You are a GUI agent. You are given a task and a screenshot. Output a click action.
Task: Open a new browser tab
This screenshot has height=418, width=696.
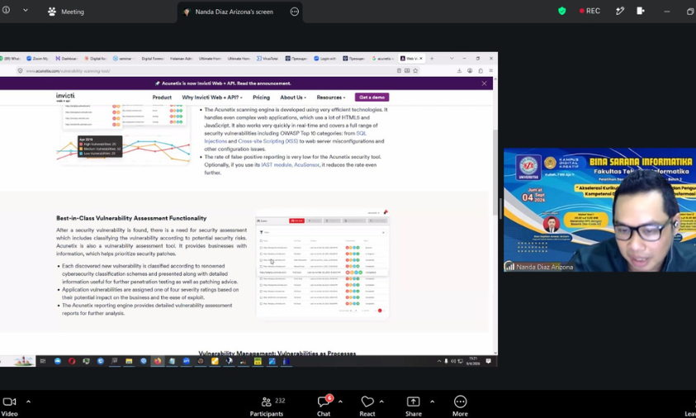(x=432, y=58)
